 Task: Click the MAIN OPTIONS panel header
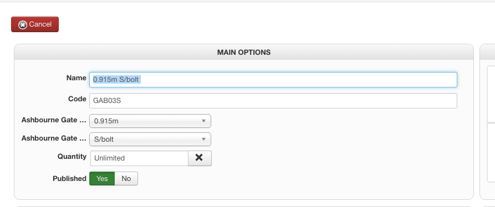pos(244,52)
